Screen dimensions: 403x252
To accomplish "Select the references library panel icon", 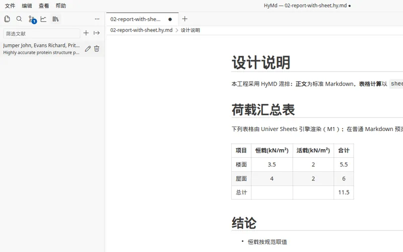I will coord(55,19).
